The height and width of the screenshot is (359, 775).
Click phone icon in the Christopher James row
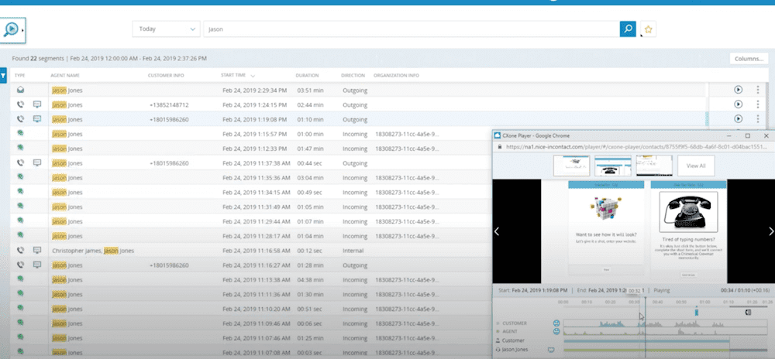(x=20, y=251)
